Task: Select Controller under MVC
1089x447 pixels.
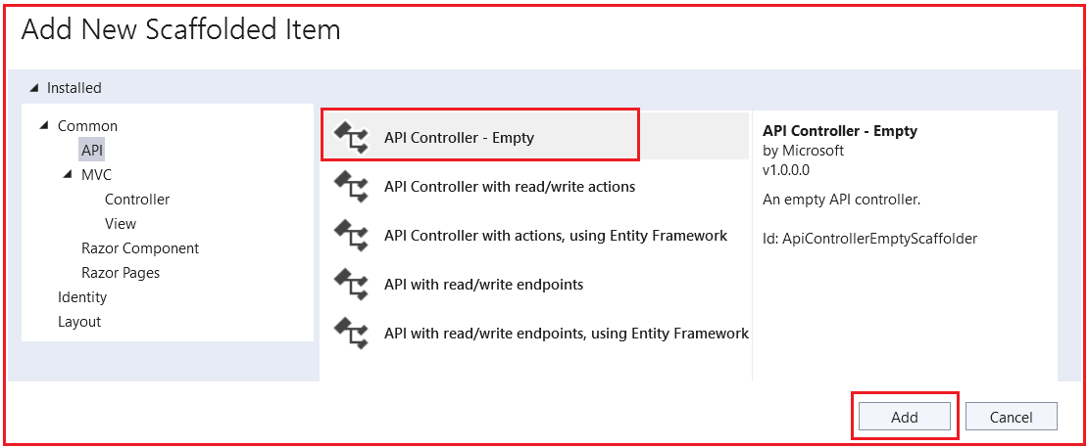Action: tap(137, 200)
